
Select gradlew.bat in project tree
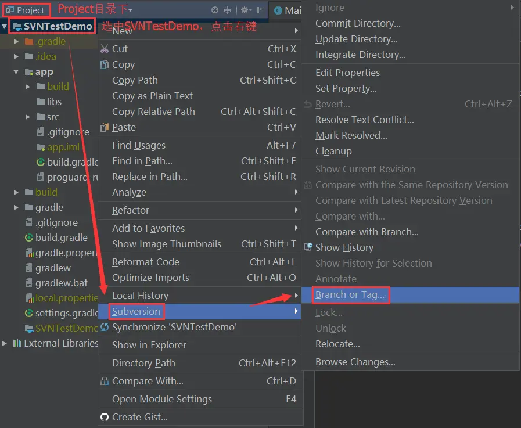coord(57,283)
